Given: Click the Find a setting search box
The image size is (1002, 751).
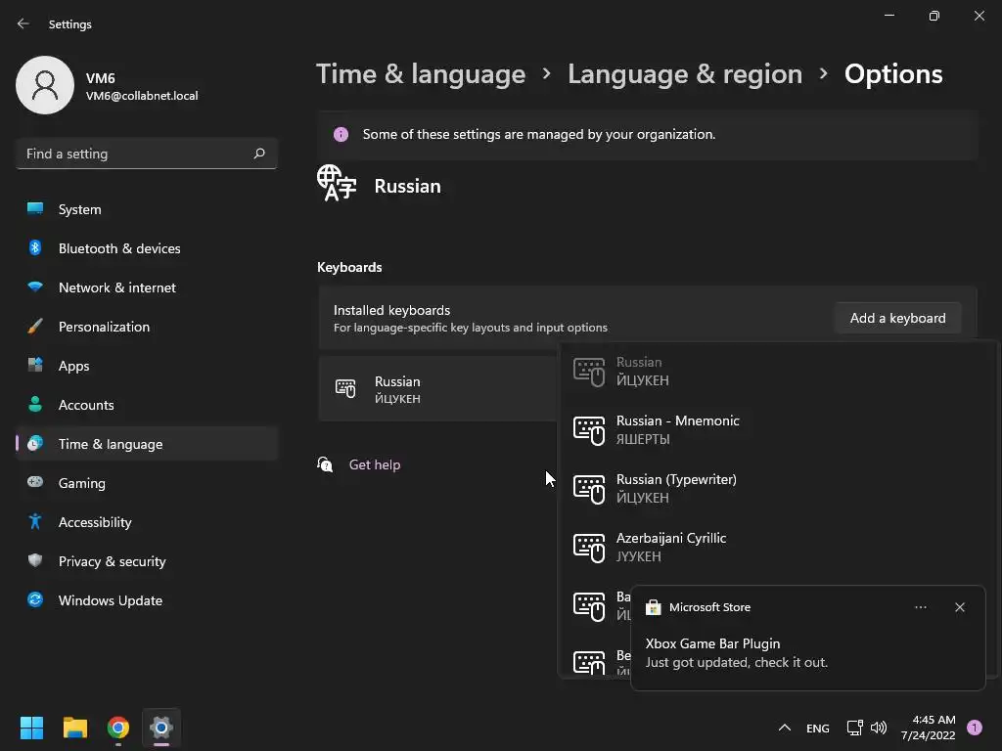Looking at the screenshot, I should tap(134, 154).
